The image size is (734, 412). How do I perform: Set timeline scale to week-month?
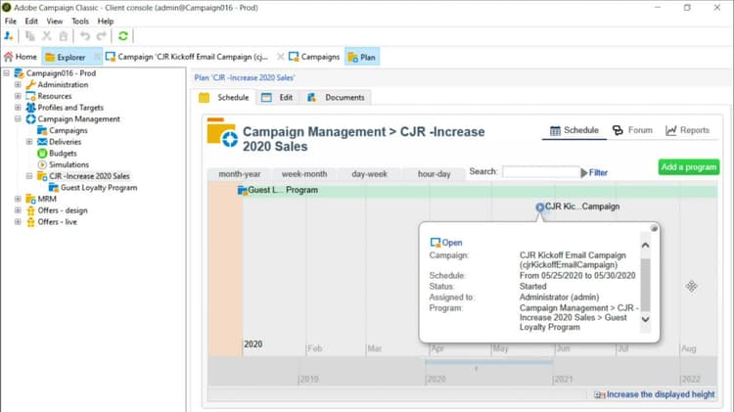click(x=304, y=174)
